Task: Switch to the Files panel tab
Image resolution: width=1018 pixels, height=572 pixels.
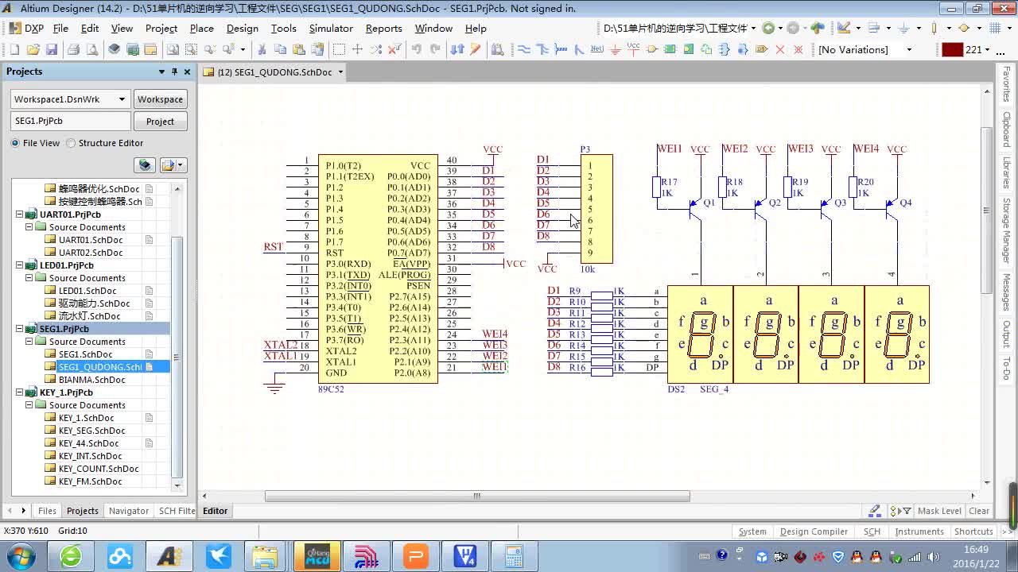Action: point(47,511)
